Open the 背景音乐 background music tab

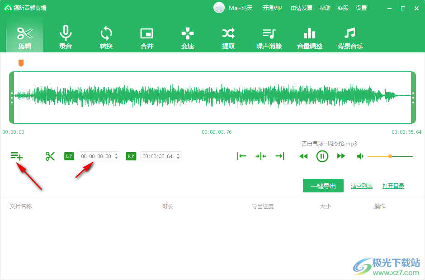350,38
